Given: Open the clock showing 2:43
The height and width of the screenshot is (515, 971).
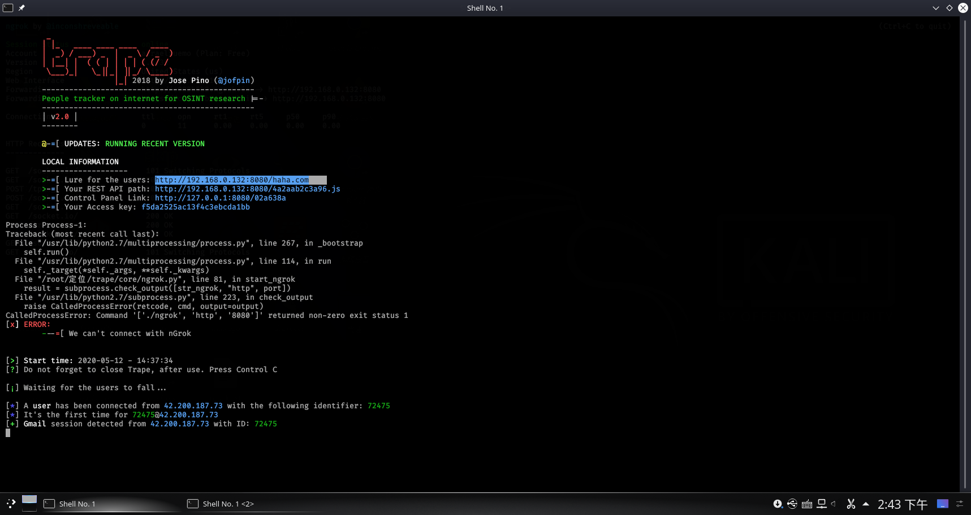Looking at the screenshot, I should pos(903,504).
